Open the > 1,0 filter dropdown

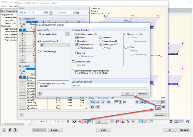click(x=101, y=122)
